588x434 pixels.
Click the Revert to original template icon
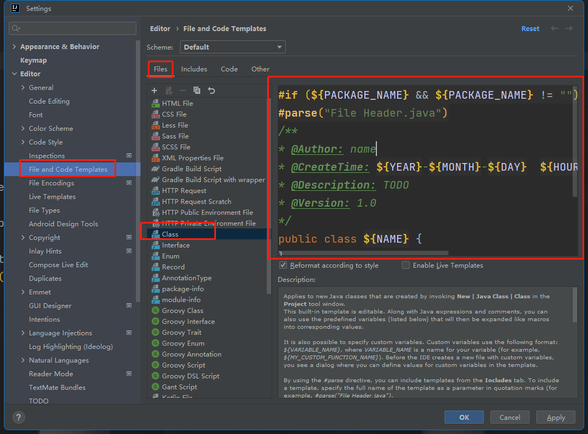pyautogui.click(x=212, y=91)
